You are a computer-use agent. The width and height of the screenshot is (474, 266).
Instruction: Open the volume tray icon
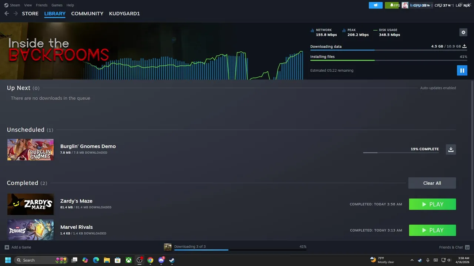(x=449, y=260)
